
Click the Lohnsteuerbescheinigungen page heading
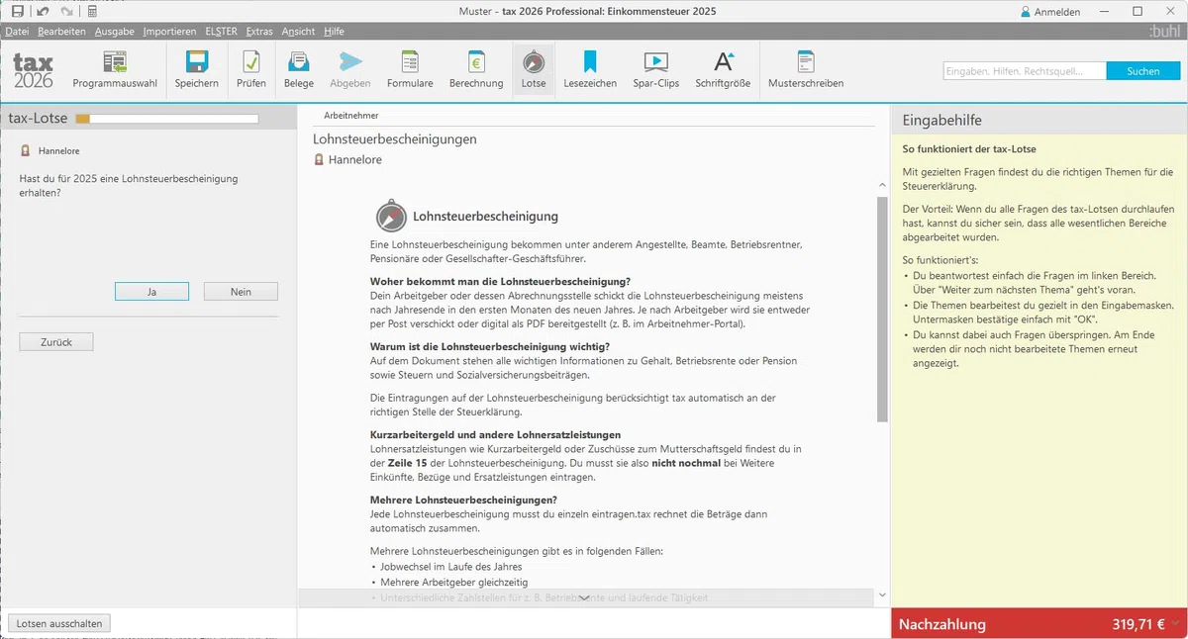click(395, 139)
